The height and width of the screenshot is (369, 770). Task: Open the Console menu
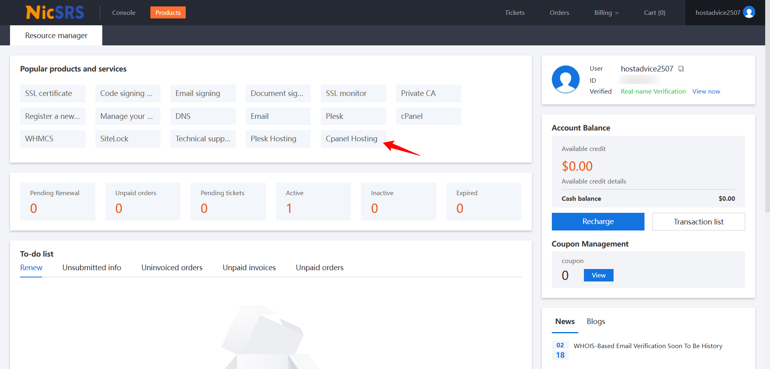point(124,12)
